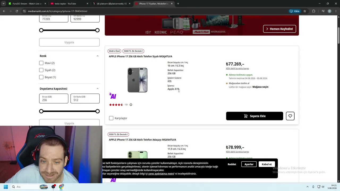The height and width of the screenshot is (191, 340).
Task: Accept cookies with Kabul et
Action: 267,164
